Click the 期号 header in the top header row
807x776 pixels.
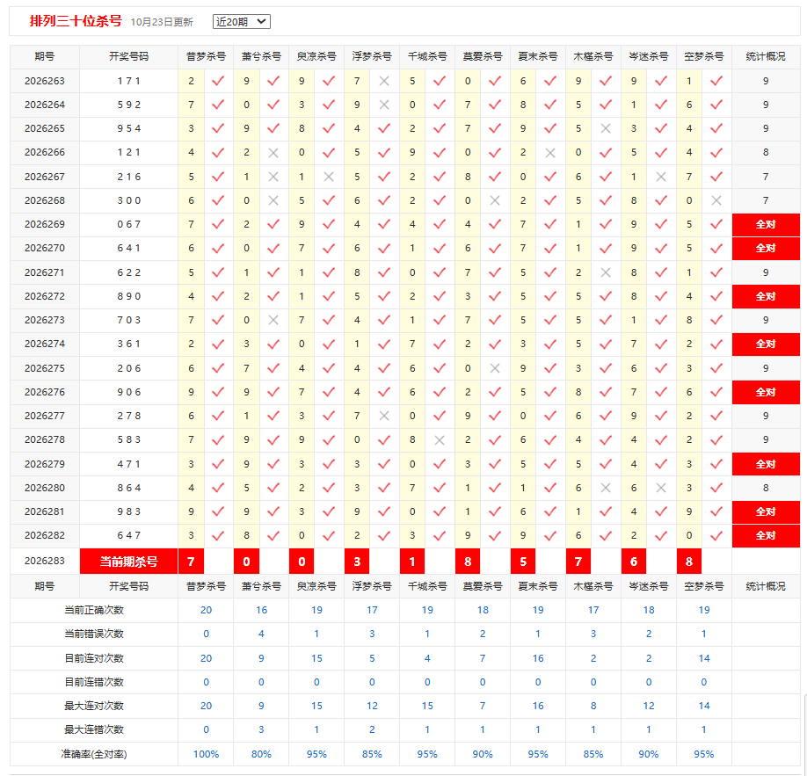45,56
